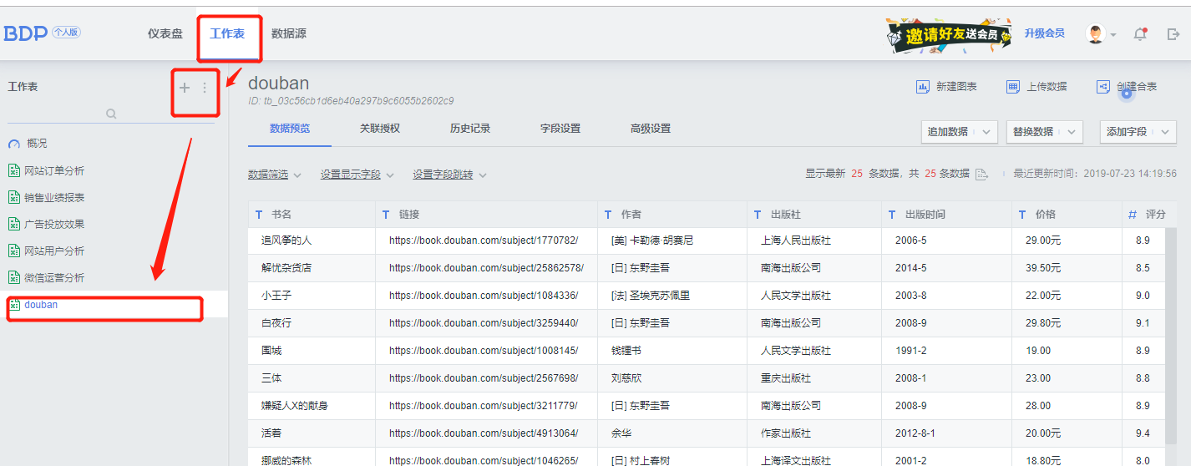1191x466 pixels.
Task: Click the cell 解忧杂货店
Action: pos(286,268)
